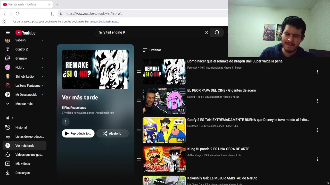The height and width of the screenshot is (185, 330).
Task: Open Kung fu panda 2 video thumbnail
Action: tap(164, 159)
